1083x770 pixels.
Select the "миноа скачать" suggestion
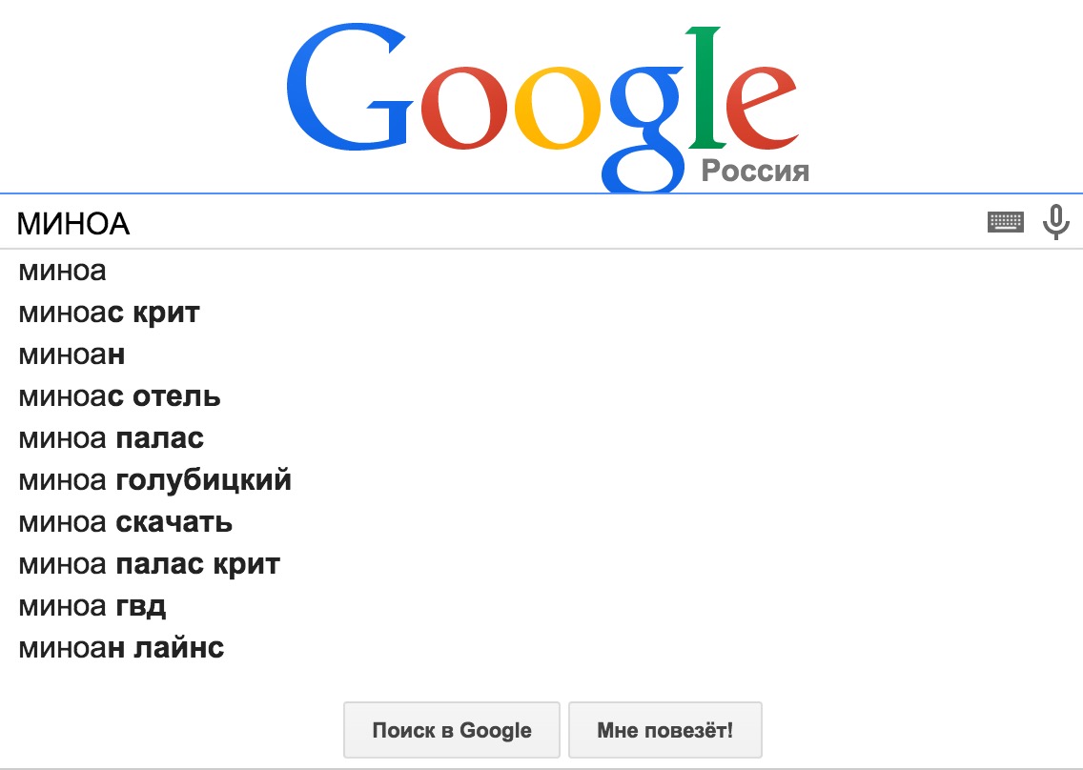point(125,522)
